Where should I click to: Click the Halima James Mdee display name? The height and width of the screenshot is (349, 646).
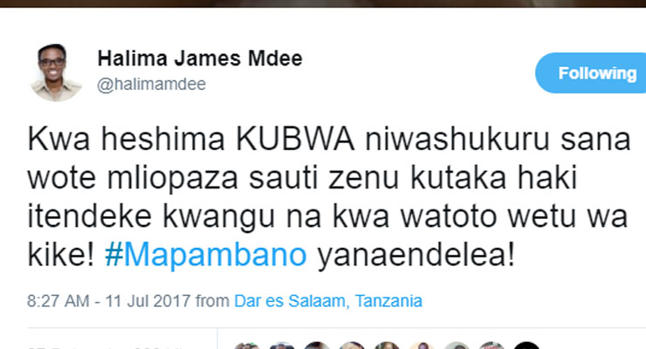200,58
